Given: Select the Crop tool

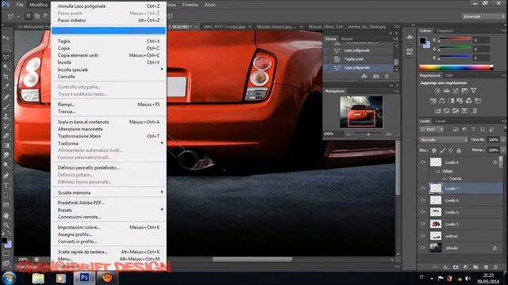Looking at the screenshot, I should pos(6,77).
